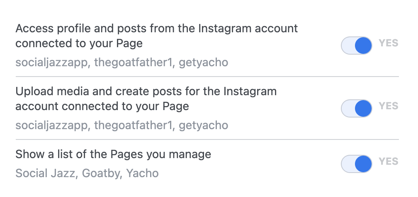Click the Yacho page name
418x197 pixels.
tap(142, 173)
